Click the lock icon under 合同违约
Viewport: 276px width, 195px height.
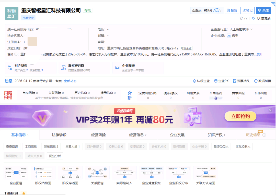click(x=216, y=98)
